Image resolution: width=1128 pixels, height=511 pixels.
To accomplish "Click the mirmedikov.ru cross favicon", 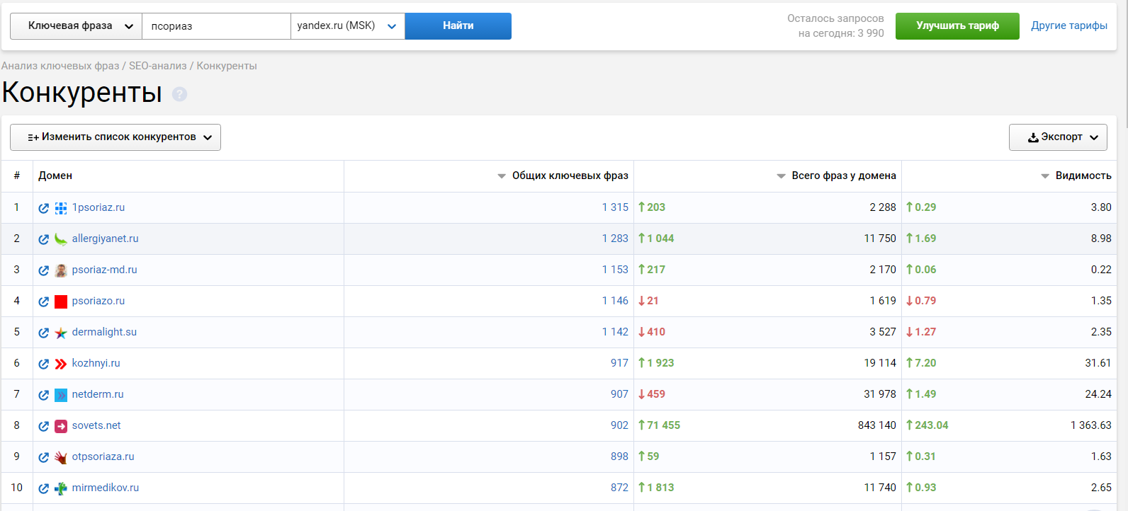I will [x=61, y=488].
